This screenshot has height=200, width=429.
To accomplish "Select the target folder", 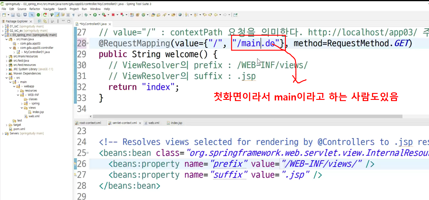I will tap(17, 125).
